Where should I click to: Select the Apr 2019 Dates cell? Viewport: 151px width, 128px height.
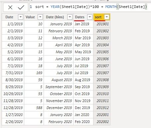tap(83, 45)
